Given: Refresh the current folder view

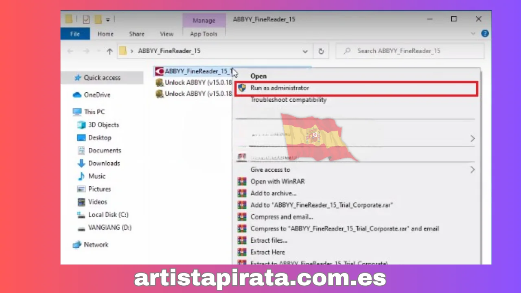Looking at the screenshot, I should tap(321, 51).
